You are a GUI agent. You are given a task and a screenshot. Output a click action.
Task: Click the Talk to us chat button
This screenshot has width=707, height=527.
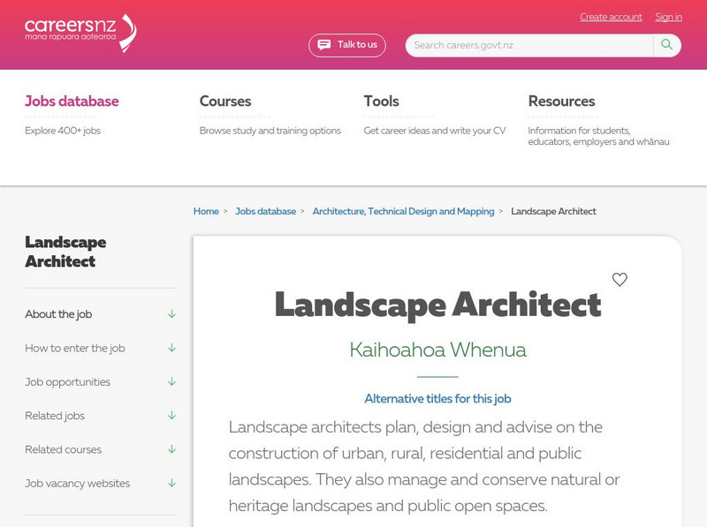click(x=347, y=45)
